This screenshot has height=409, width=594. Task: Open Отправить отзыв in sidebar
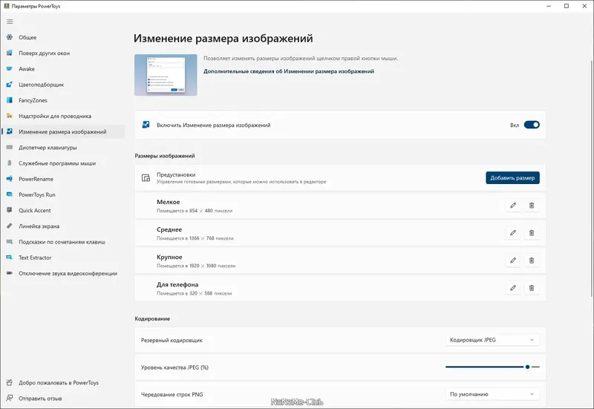pos(40,399)
